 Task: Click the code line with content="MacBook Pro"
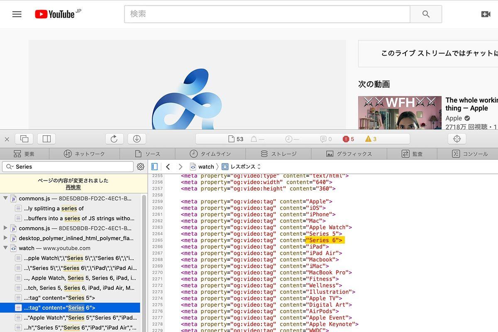266,273
